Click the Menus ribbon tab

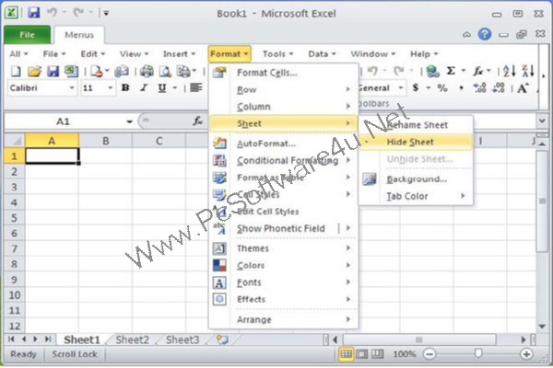[x=79, y=35]
